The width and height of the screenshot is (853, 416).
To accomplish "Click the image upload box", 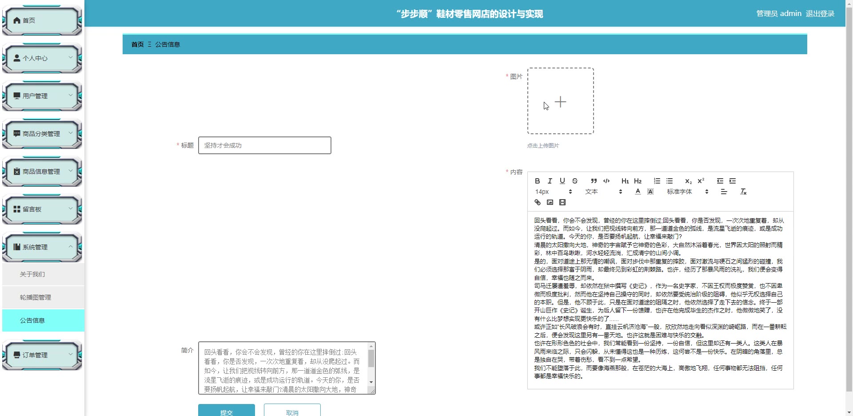I will pyautogui.click(x=561, y=101).
